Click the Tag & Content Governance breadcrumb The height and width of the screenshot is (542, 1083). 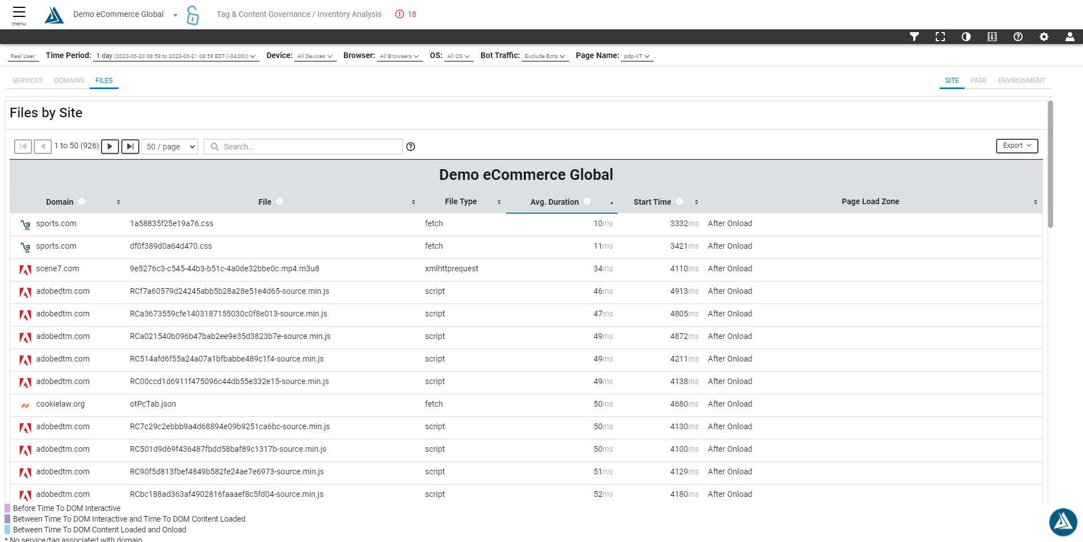(x=263, y=14)
